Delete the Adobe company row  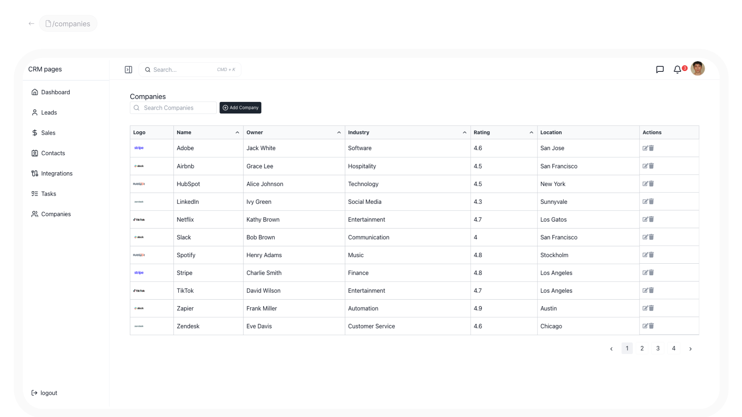coord(651,148)
